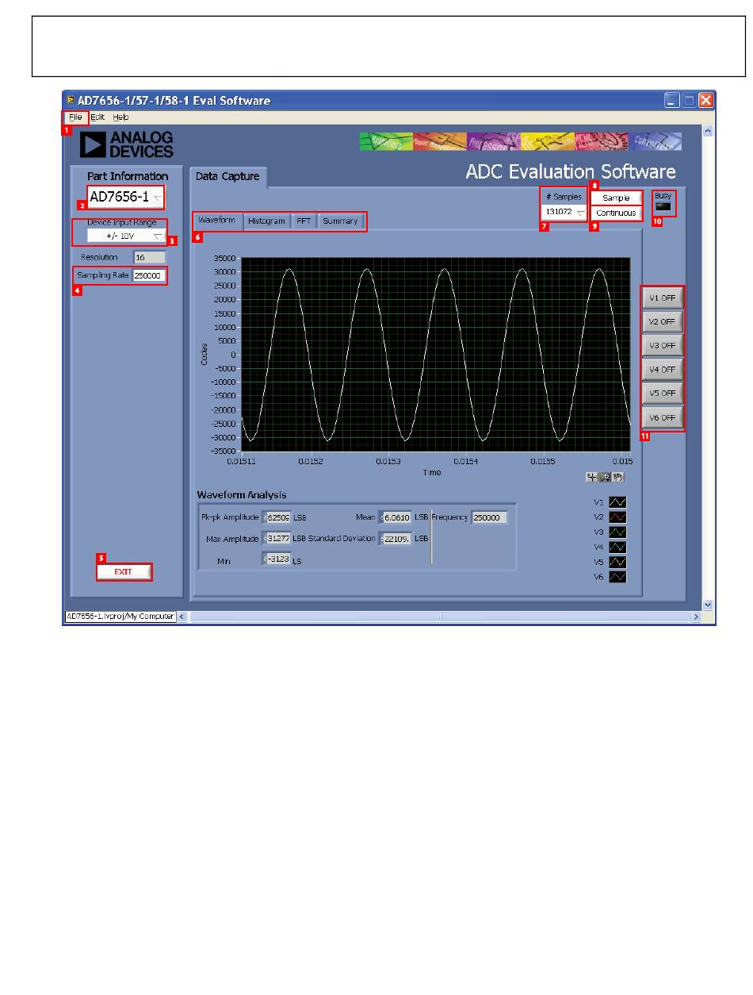
Task: Click the Max Amplitude value field
Action: pyautogui.click(x=277, y=539)
